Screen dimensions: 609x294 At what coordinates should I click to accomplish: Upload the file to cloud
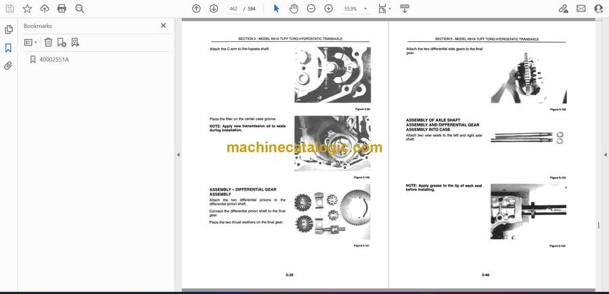point(45,9)
